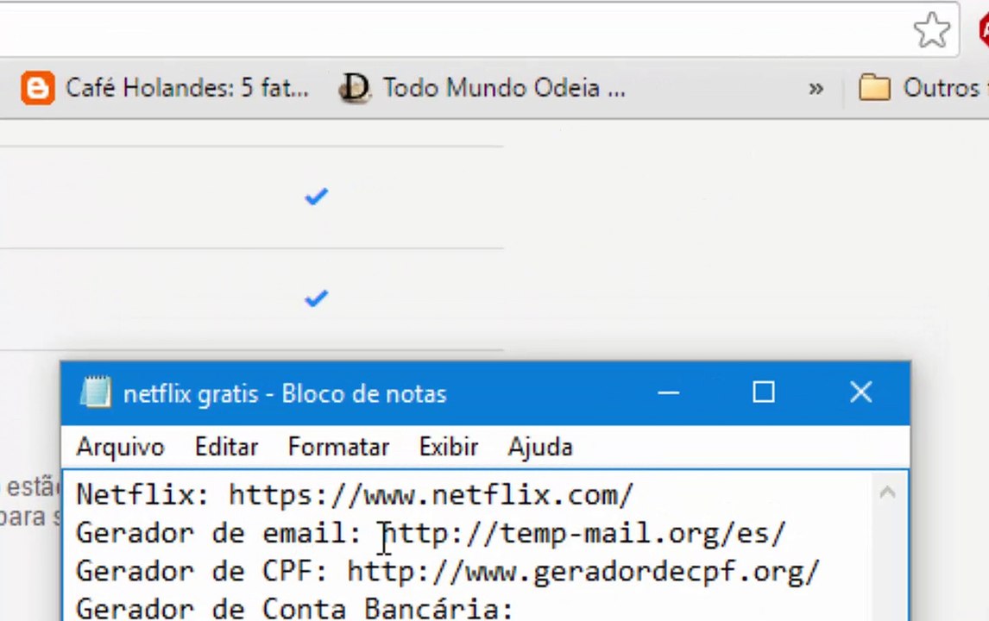The width and height of the screenshot is (989, 621).
Task: Open the Café Holandes bookmark
Action: coord(165,88)
